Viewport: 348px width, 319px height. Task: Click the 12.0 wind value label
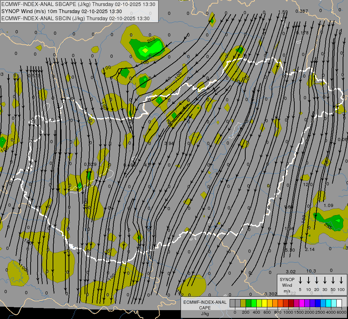tap(308, 185)
